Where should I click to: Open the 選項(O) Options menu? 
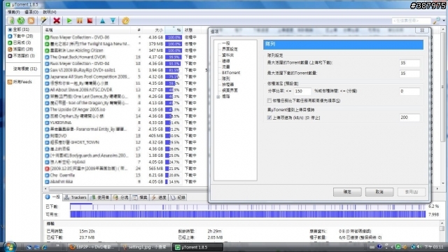[x=31, y=12]
